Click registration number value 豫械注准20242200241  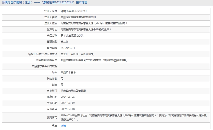pos(74,11)
